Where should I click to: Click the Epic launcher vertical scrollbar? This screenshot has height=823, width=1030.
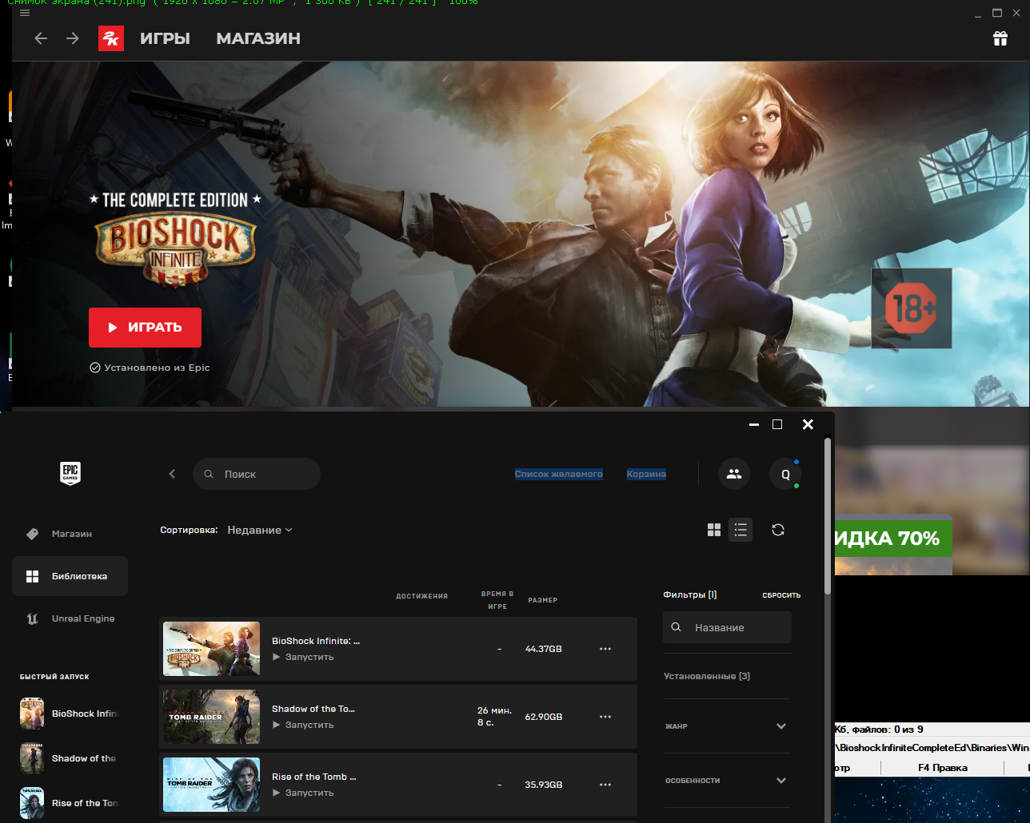tap(828, 516)
